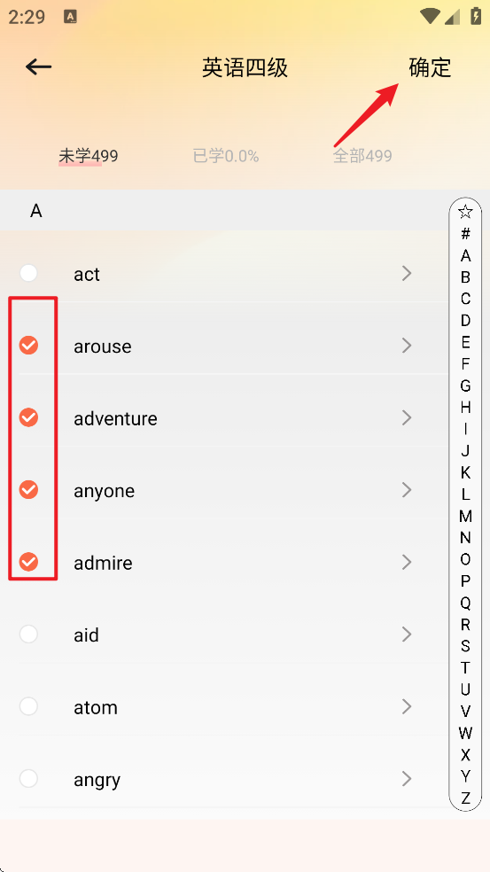Viewport: 490px width, 872px height.
Task: Switch to the 已学0.0% tab
Action: 226,156
